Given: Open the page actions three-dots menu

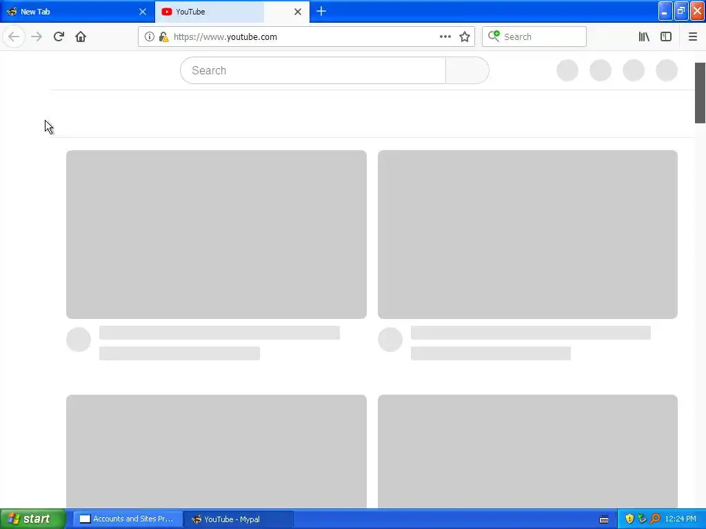Looking at the screenshot, I should pyautogui.click(x=445, y=37).
